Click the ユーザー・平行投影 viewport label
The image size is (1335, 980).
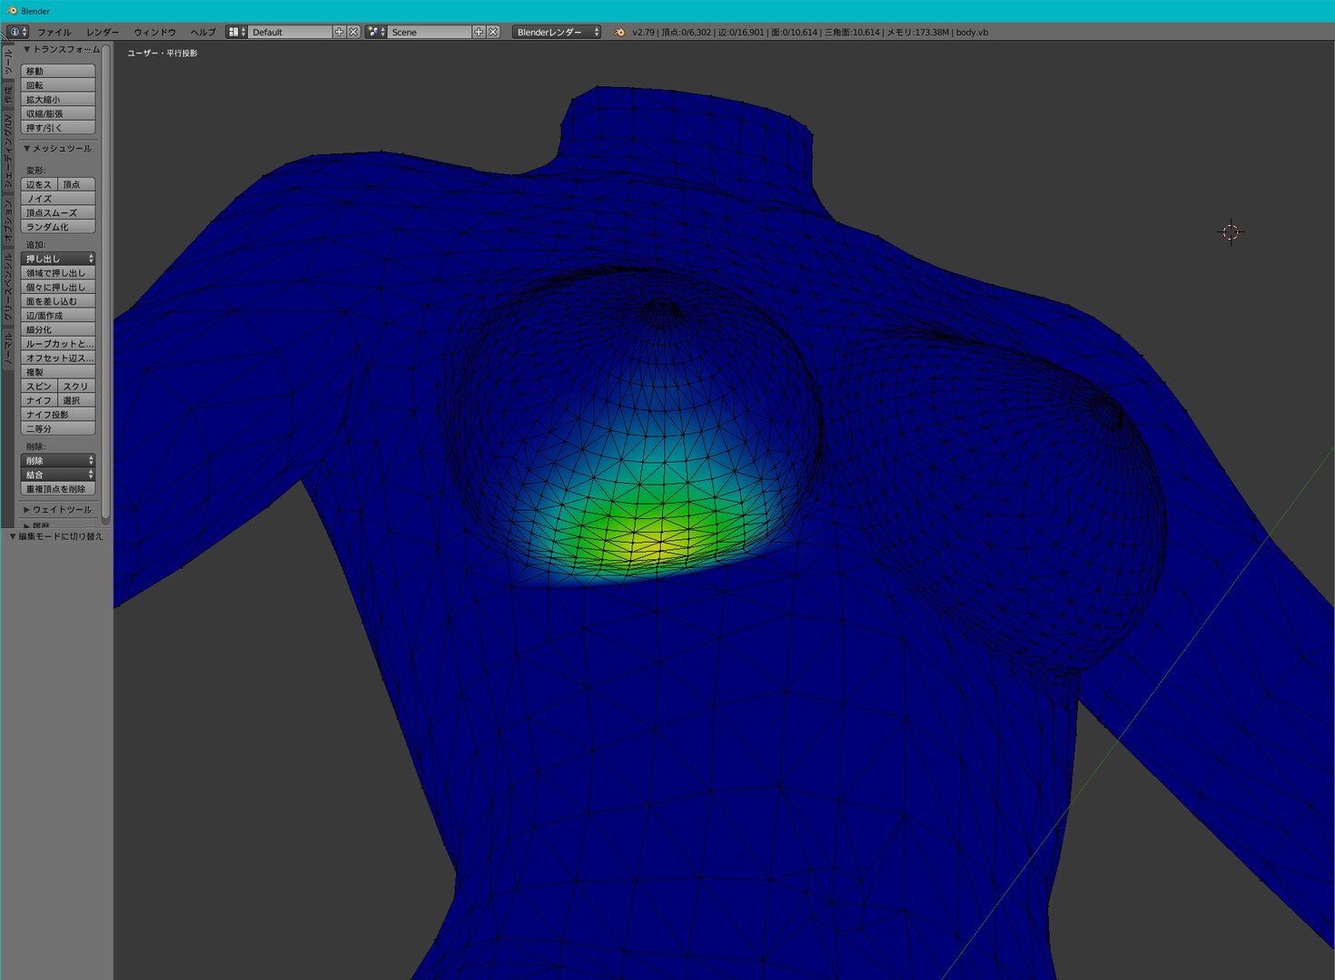(163, 54)
